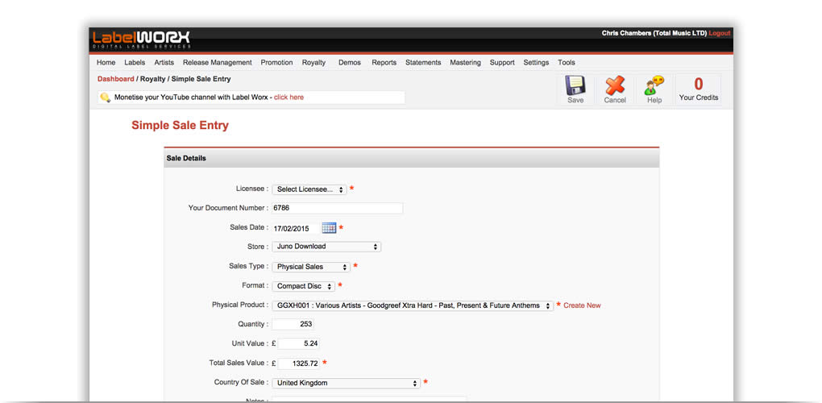Open the Settings menu
822x403 pixels.
[x=536, y=62]
